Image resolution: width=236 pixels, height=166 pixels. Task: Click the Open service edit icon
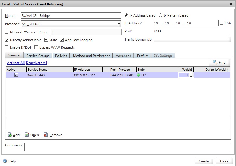[x=27, y=135]
